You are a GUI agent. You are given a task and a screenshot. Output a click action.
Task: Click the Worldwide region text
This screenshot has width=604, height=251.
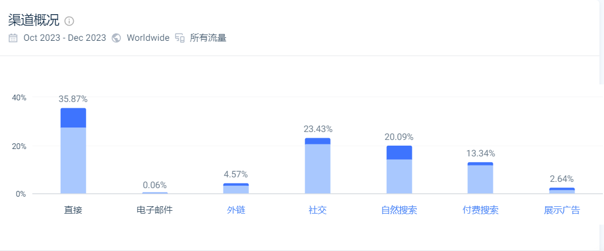148,38
